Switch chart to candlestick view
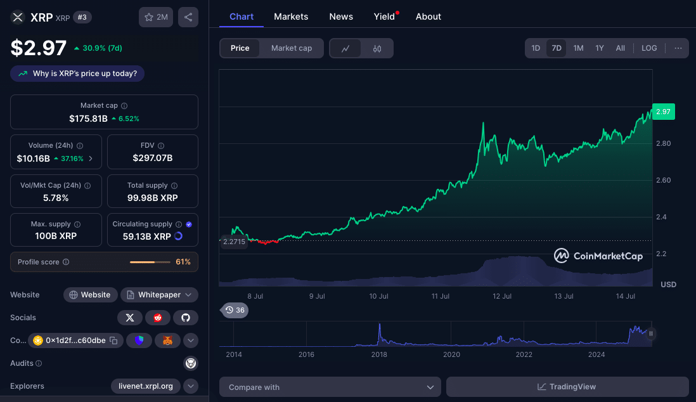696x402 pixels. [x=377, y=48]
